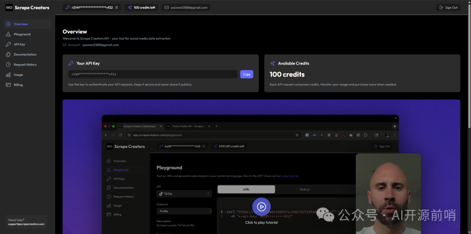Click the Playground flask icon in sidebar
The image size is (471, 234).
pyautogui.click(x=8, y=34)
